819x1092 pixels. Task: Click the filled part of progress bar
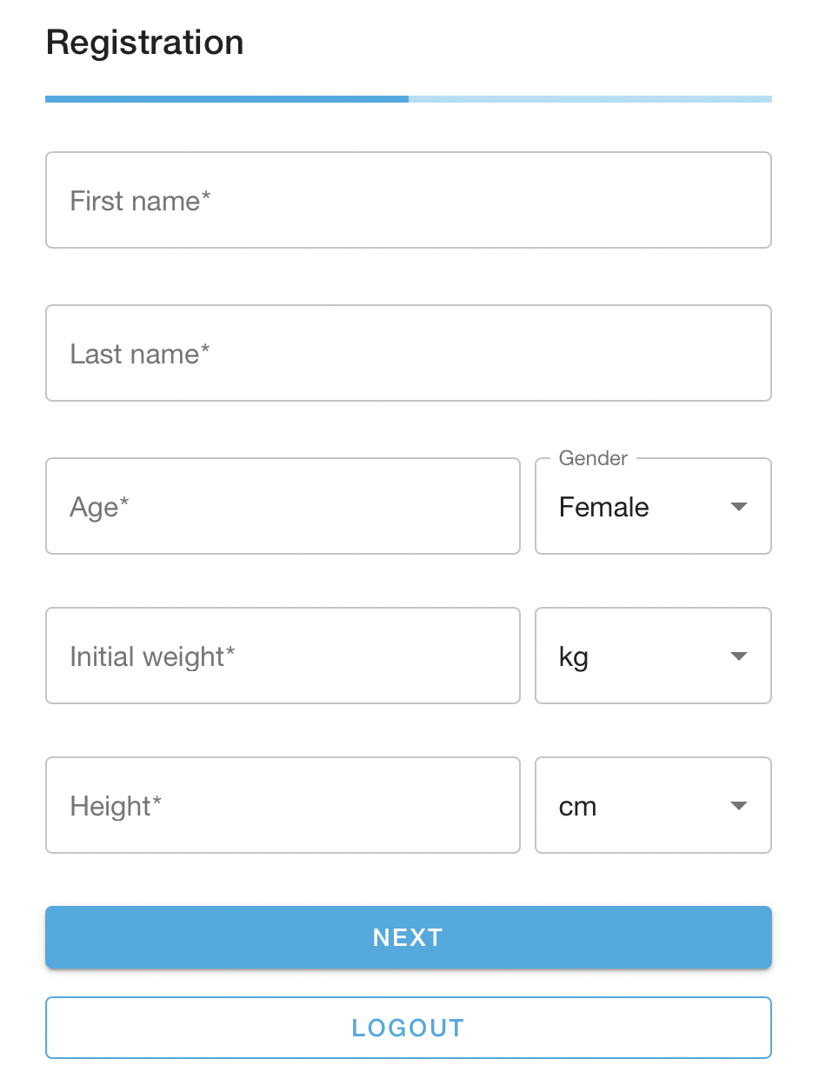pyautogui.click(x=226, y=99)
